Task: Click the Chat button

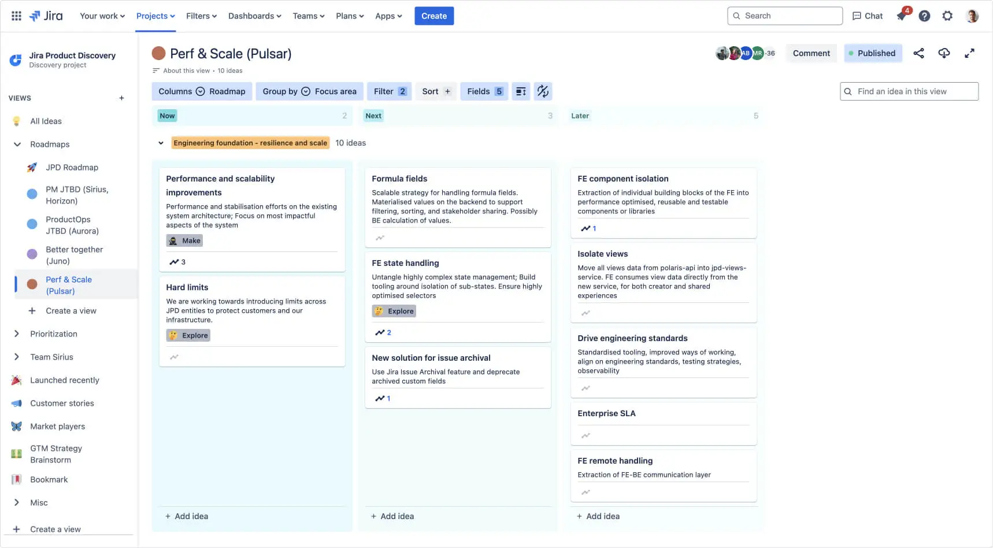Action: coord(868,16)
